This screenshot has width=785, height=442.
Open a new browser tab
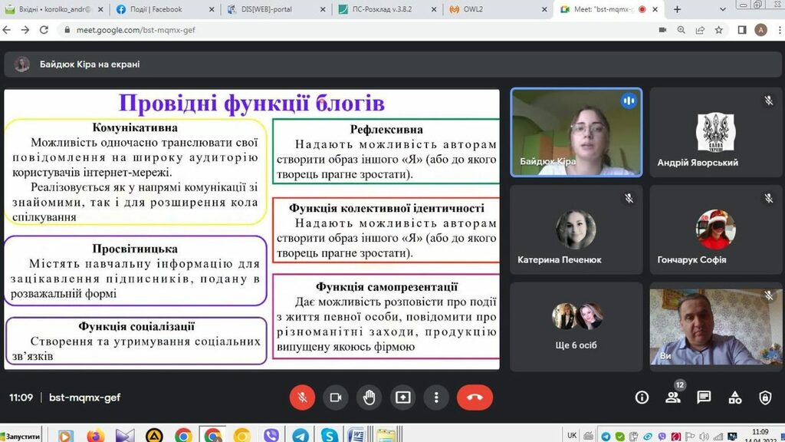[x=677, y=9]
